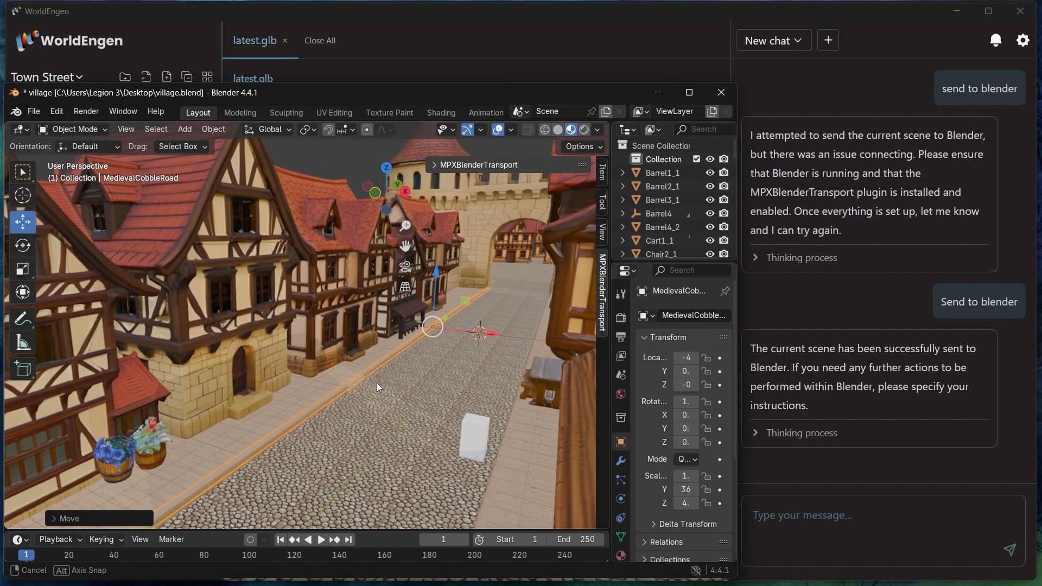Viewport: 1042px width, 586px height.
Task: Activate the Rotate tool
Action: click(23, 245)
